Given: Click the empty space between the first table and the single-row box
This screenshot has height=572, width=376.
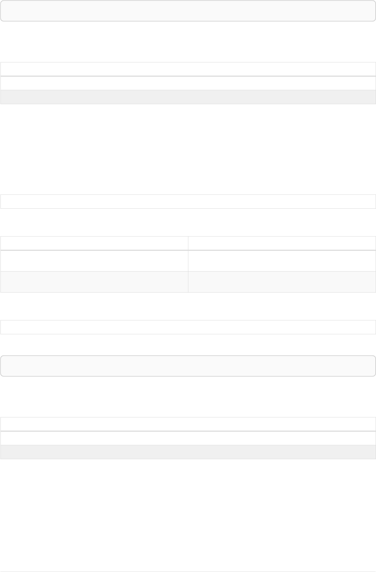Looking at the screenshot, I should pos(188,149).
